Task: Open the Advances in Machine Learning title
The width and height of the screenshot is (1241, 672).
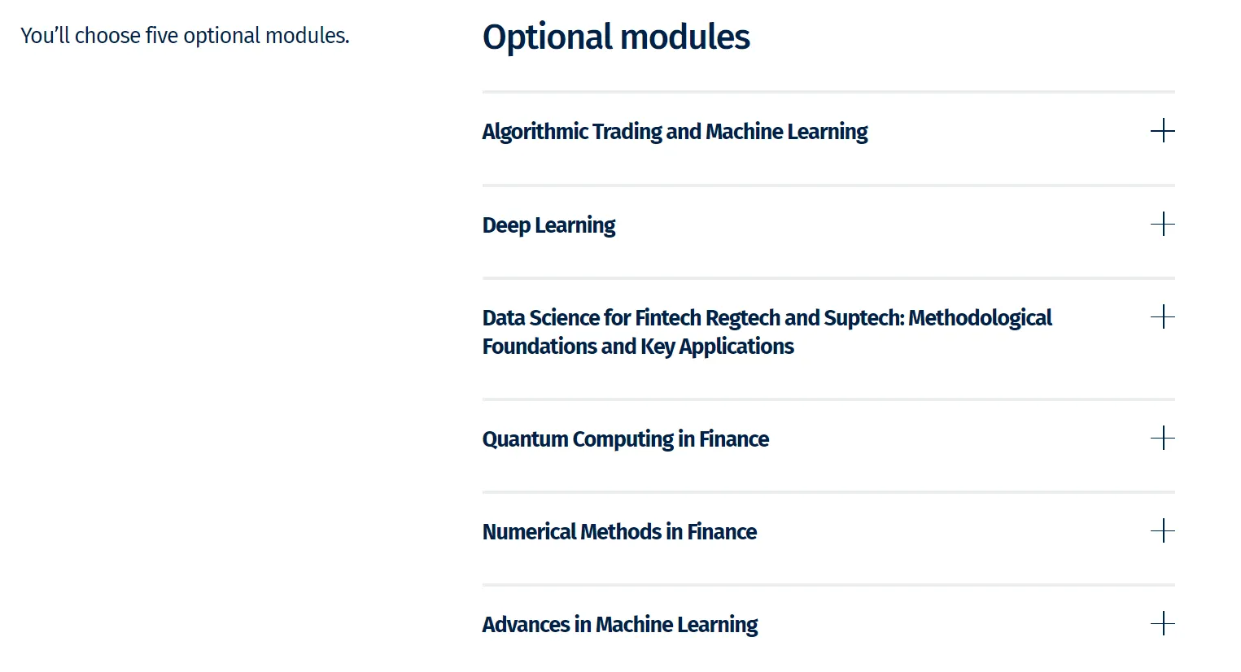Action: (619, 625)
